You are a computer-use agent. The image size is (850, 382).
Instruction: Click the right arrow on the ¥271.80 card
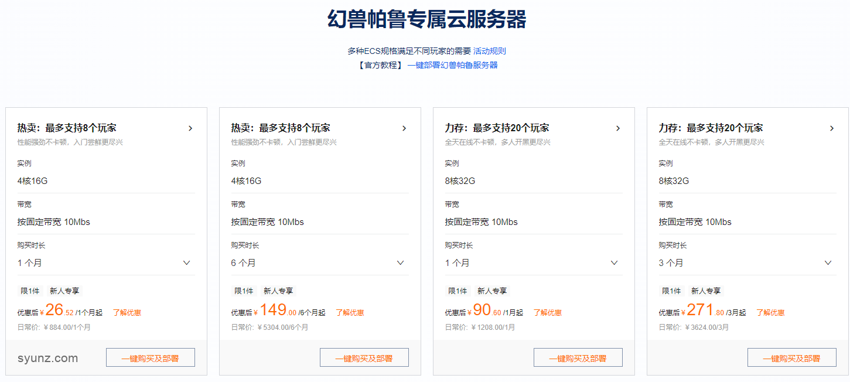[832, 128]
